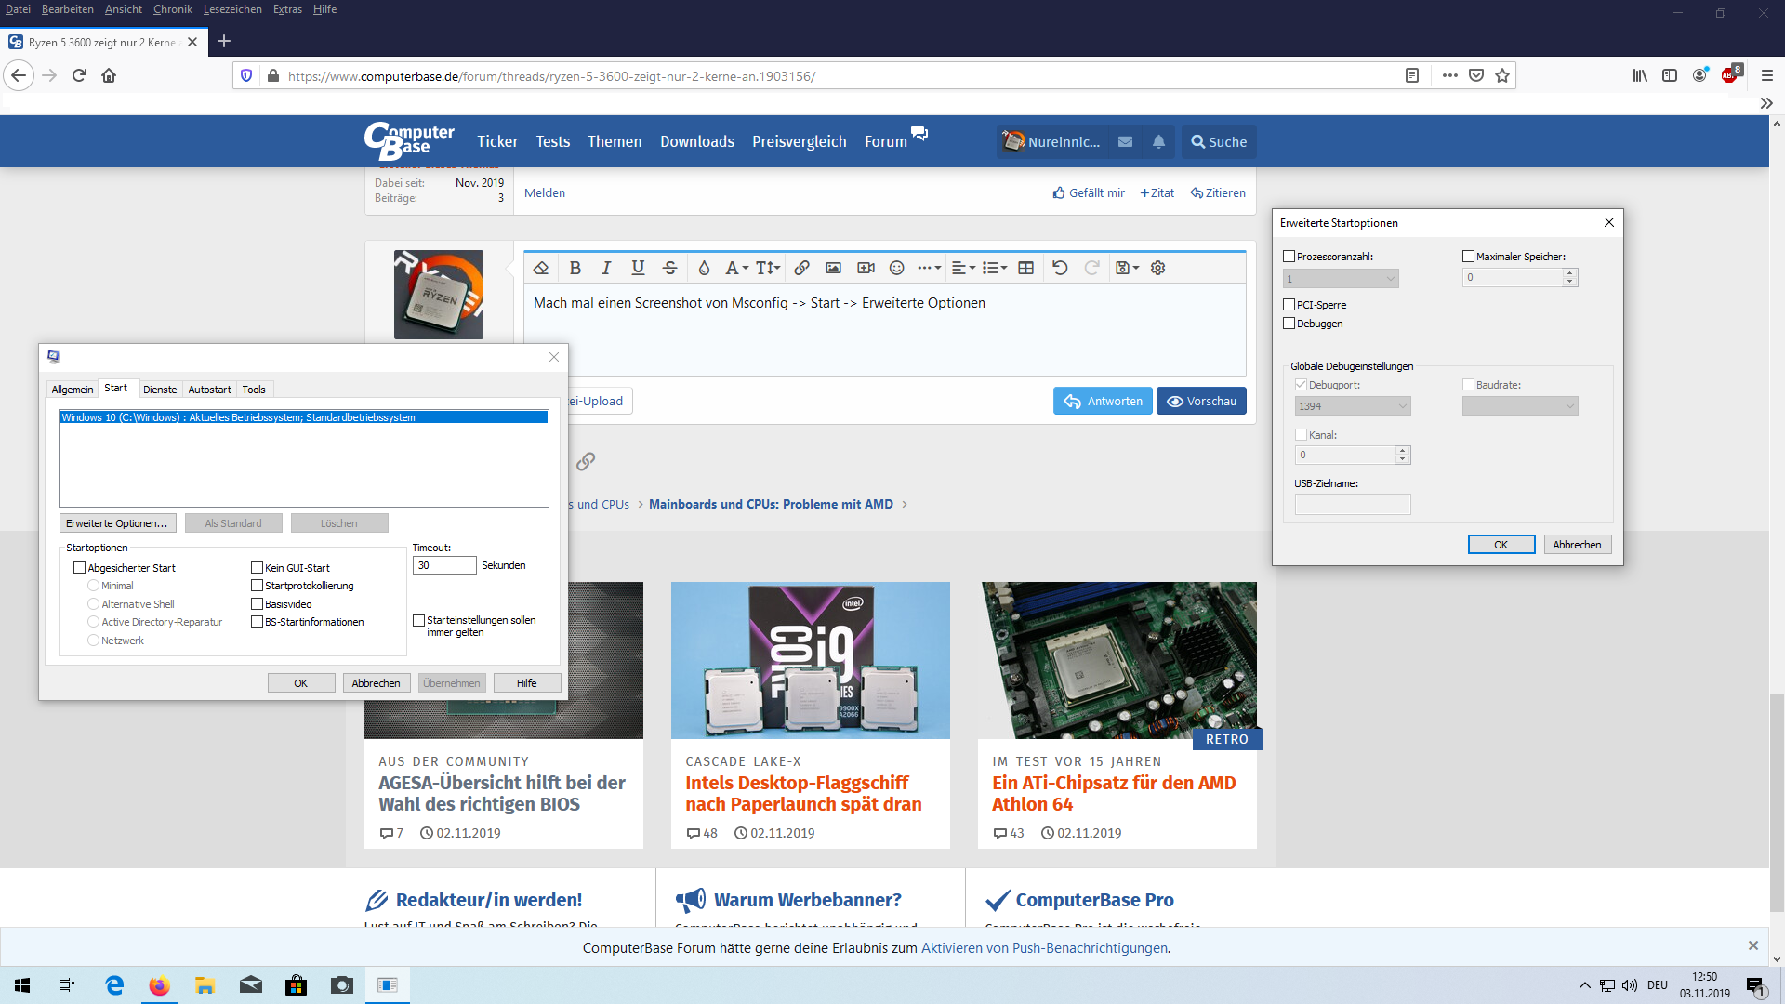Check the Abgesicherter Start option
The image size is (1785, 1004).
point(79,568)
